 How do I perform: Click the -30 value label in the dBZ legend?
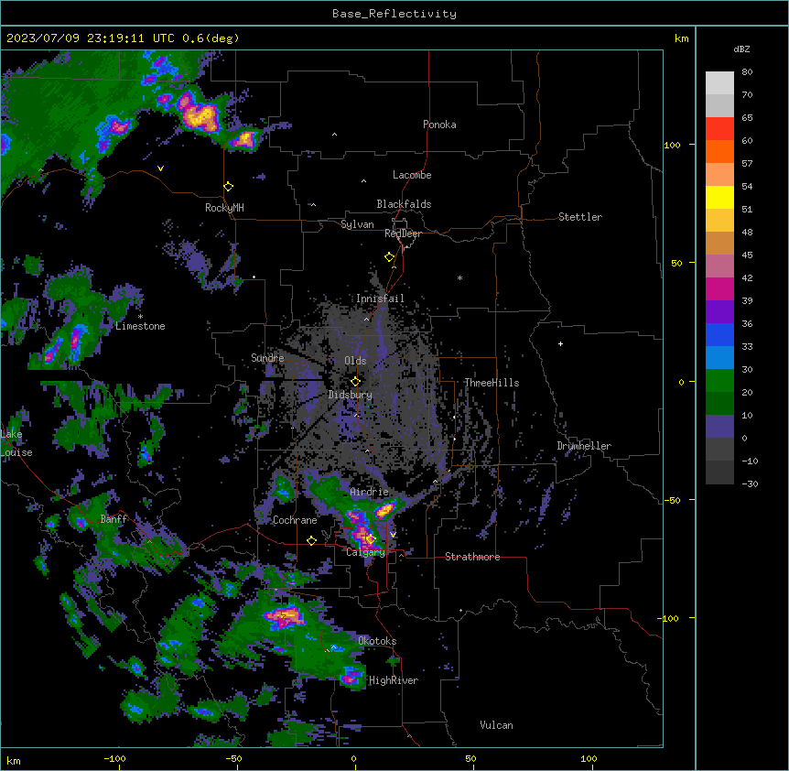pyautogui.click(x=750, y=483)
